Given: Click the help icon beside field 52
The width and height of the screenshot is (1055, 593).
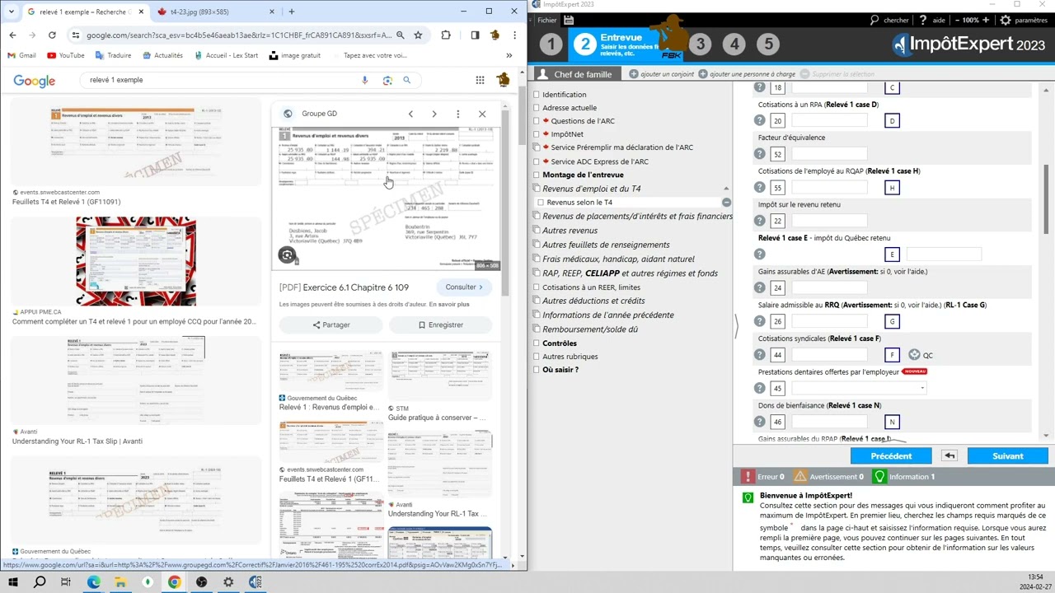Looking at the screenshot, I should coord(760,154).
